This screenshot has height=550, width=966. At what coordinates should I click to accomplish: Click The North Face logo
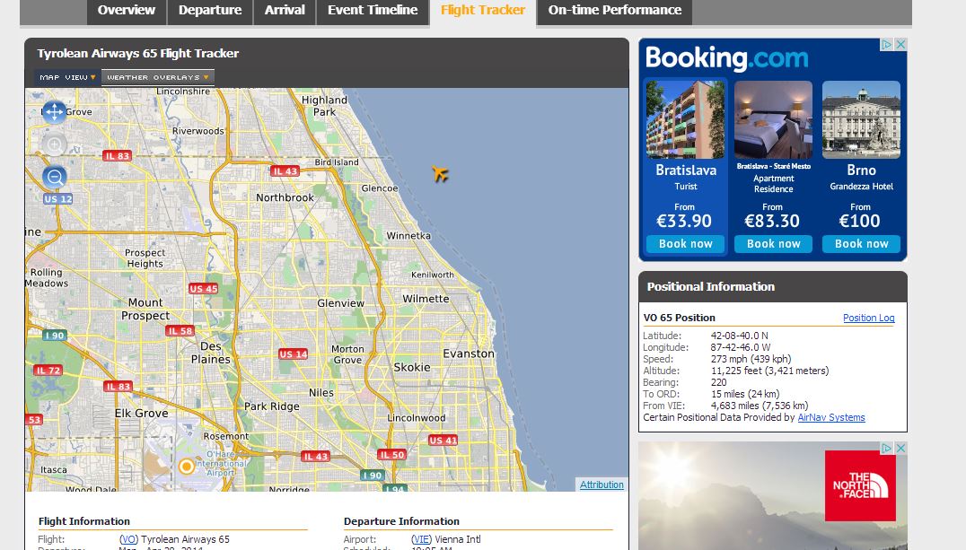point(860,485)
